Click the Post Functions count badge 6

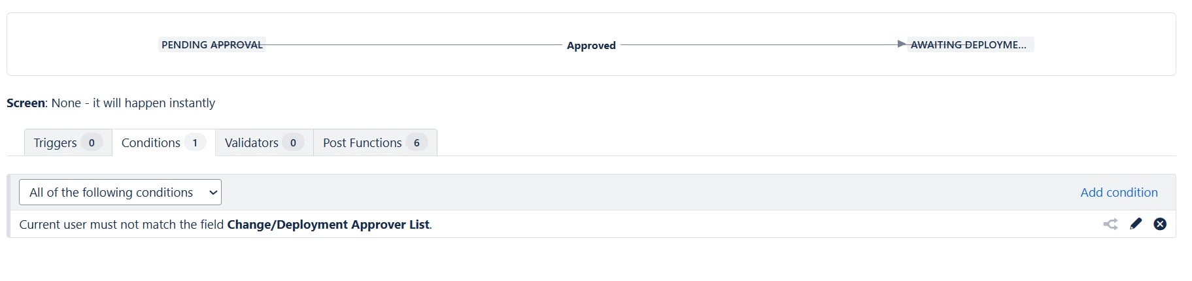417,142
